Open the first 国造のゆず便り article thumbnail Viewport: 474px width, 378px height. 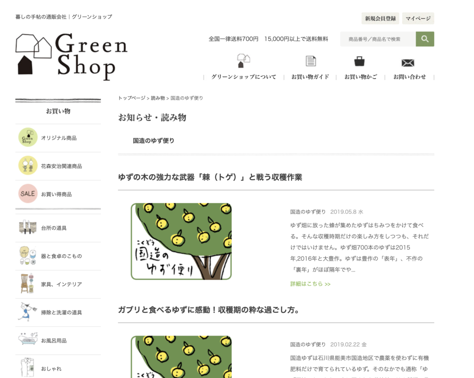(x=181, y=241)
